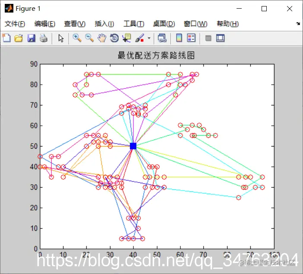The height and width of the screenshot is (274, 303).
Task: Open the 工具(T) menu
Action: coord(134,24)
